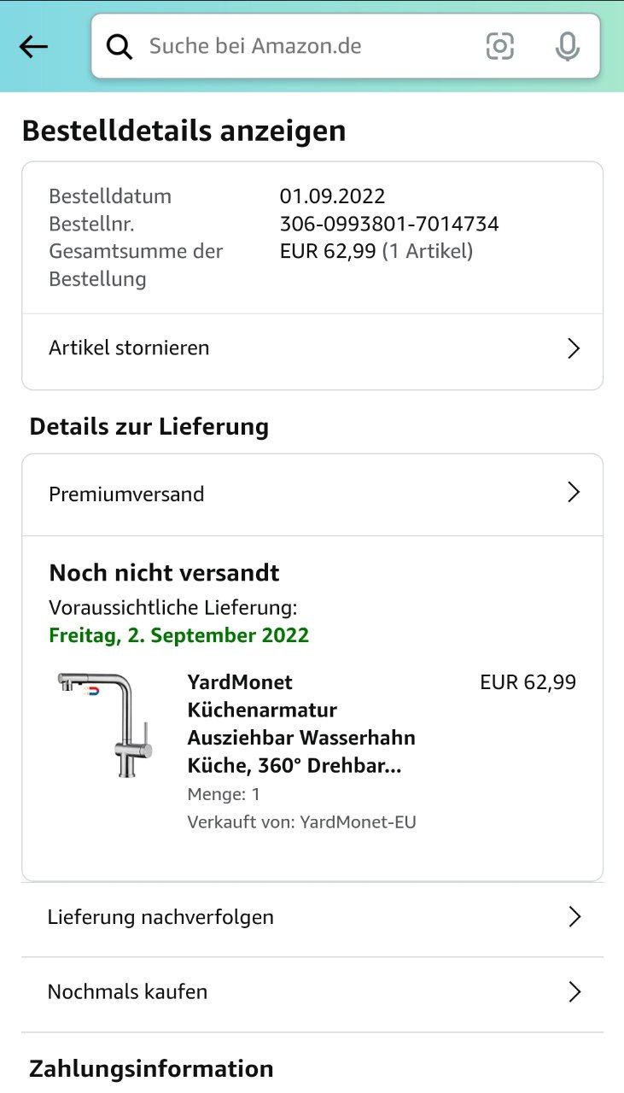This screenshot has height=1093, width=624.
Task: Click chevron beside 'Lieferung nachverfolgen'
Action: 574,917
